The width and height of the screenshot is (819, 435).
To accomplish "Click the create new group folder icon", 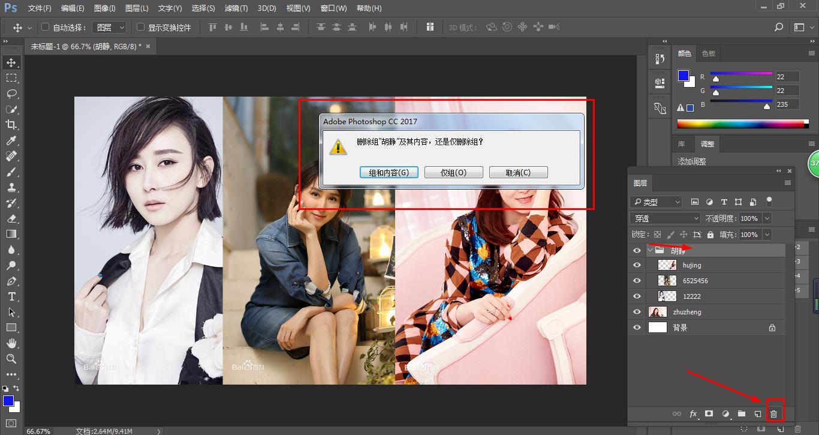I will (742, 413).
